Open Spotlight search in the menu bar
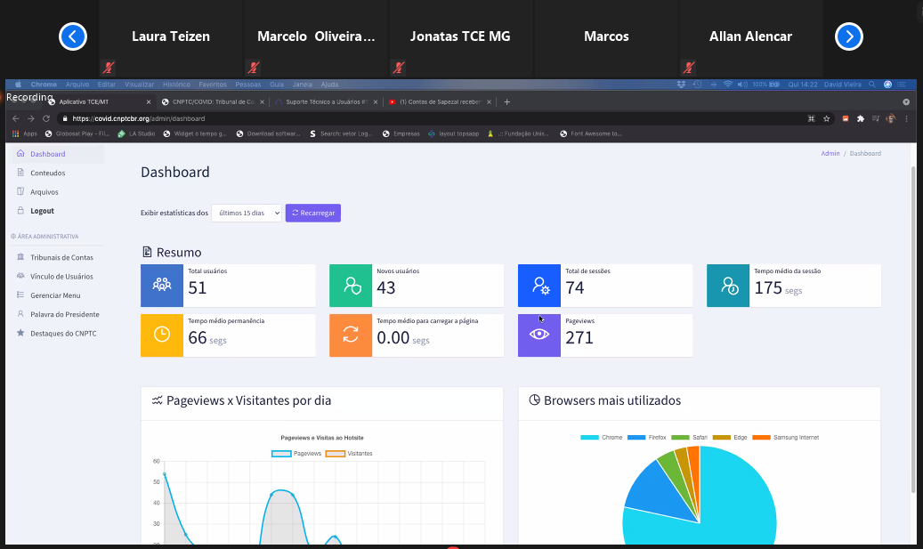 [872, 85]
